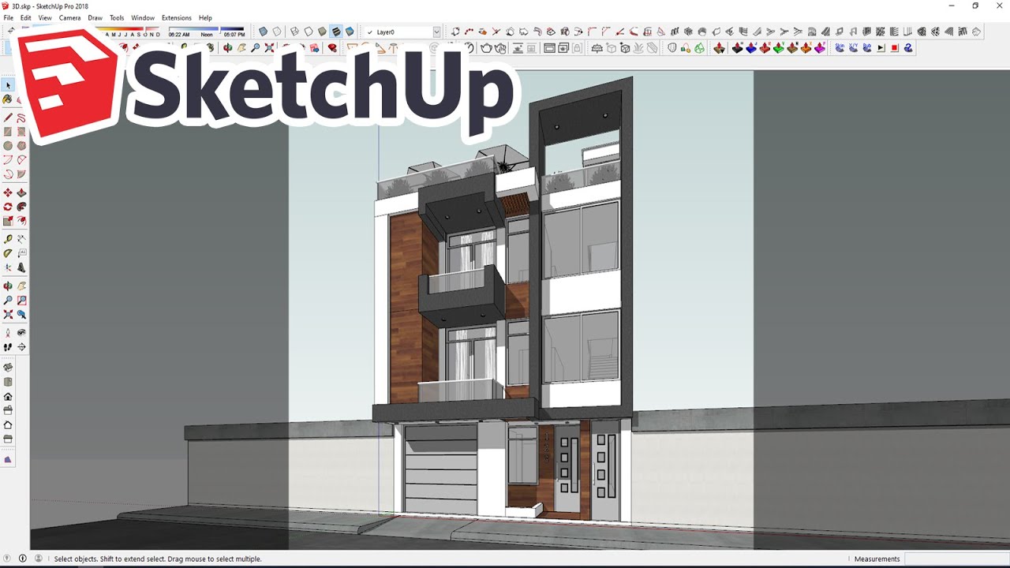The height and width of the screenshot is (568, 1010).
Task: Open the Layer0 layer dropdown
Action: [x=436, y=32]
